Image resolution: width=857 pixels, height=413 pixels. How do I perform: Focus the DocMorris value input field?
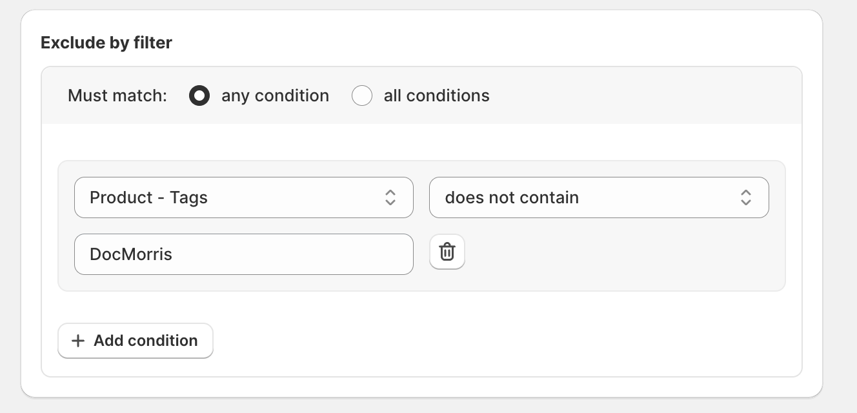point(244,254)
